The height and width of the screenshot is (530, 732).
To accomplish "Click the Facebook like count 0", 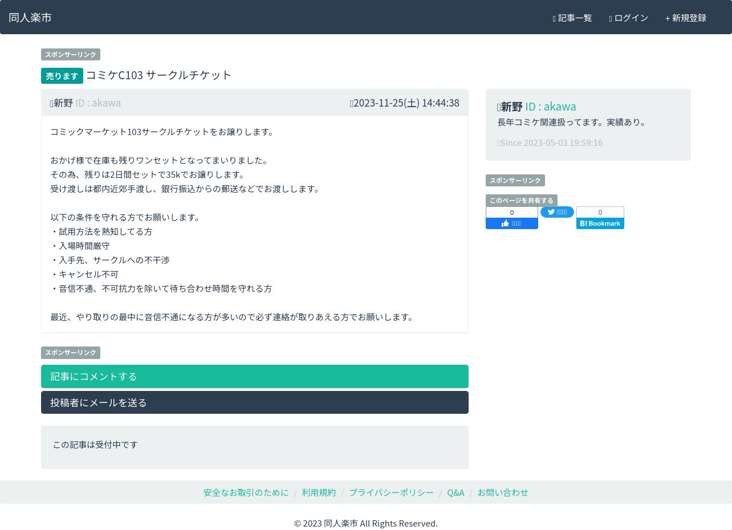I will [512, 213].
